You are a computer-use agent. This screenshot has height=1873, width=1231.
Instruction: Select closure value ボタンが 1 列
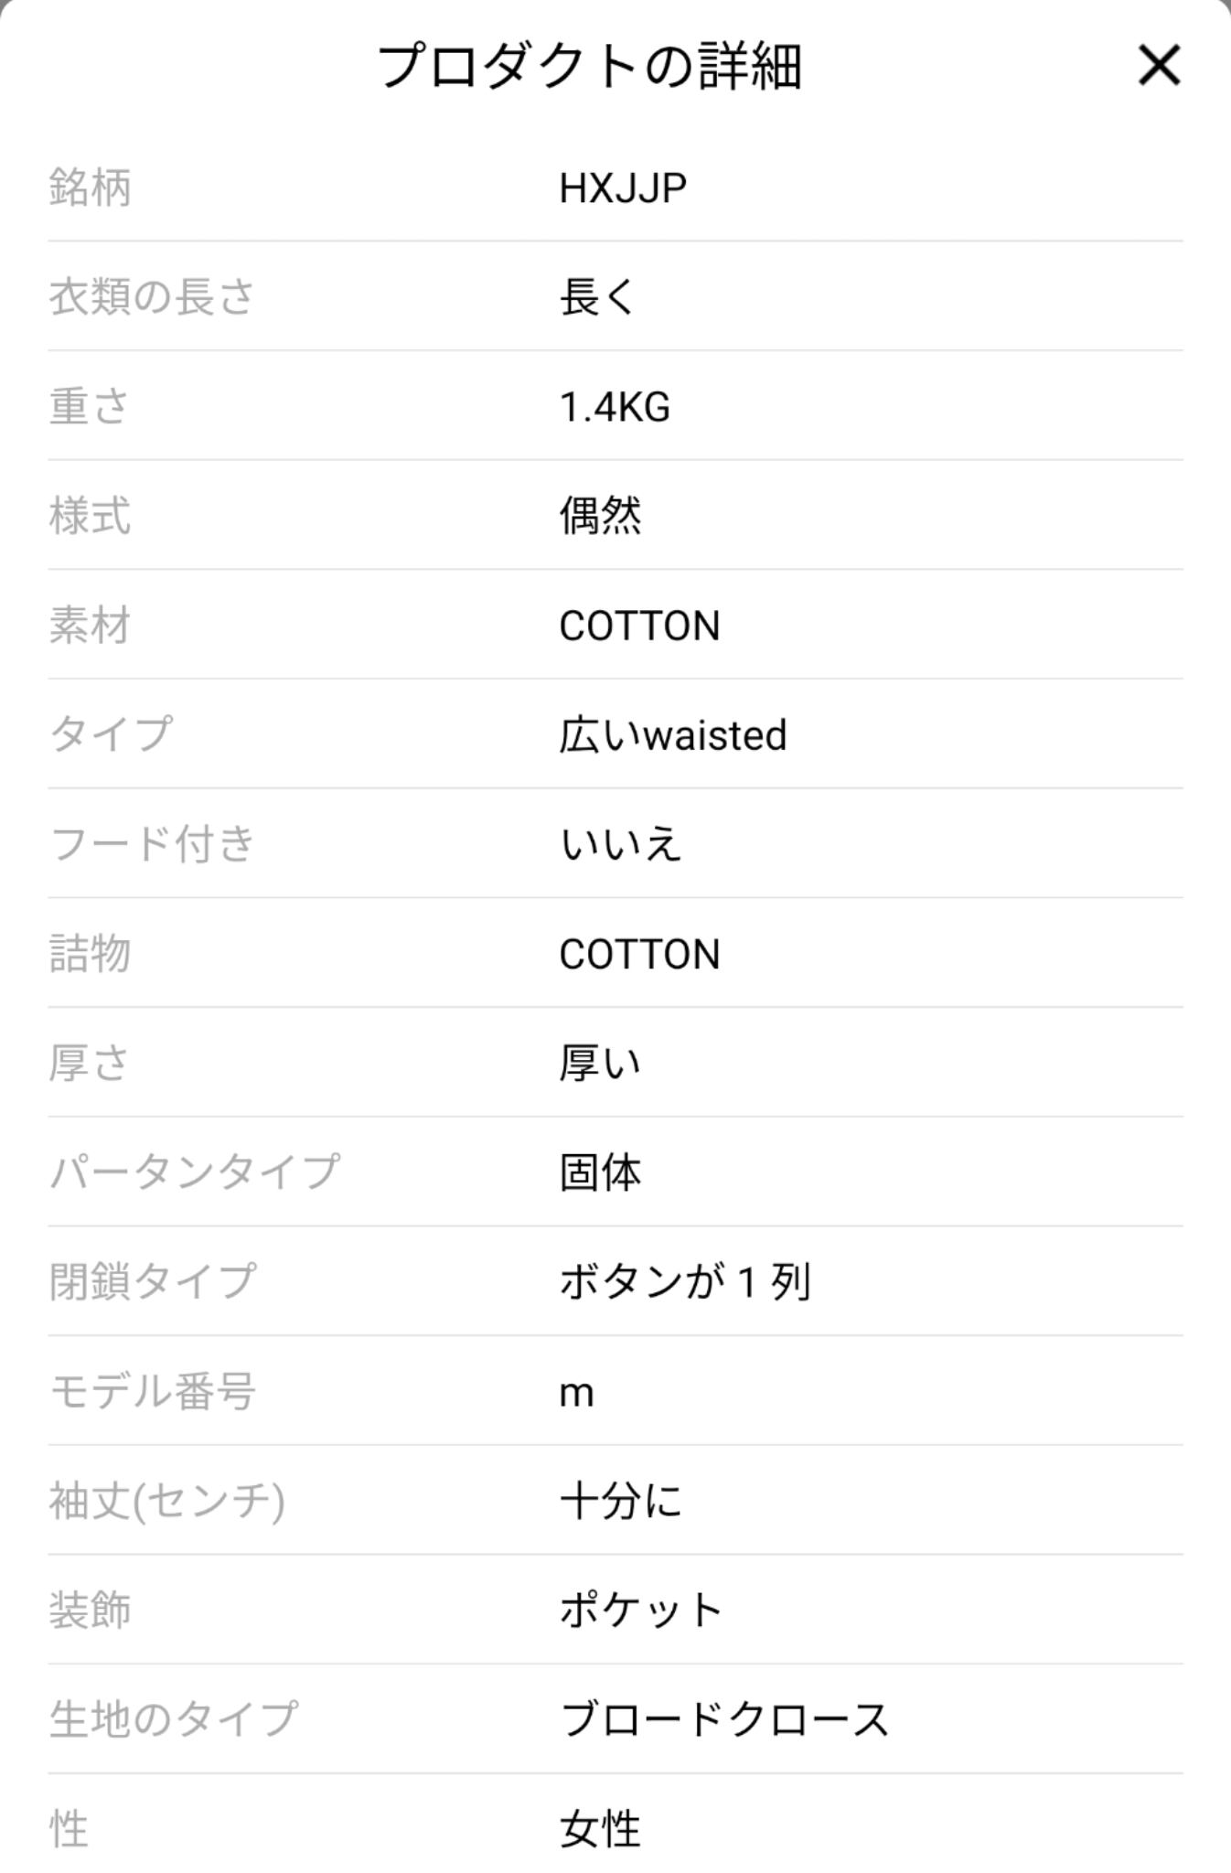(x=685, y=1282)
